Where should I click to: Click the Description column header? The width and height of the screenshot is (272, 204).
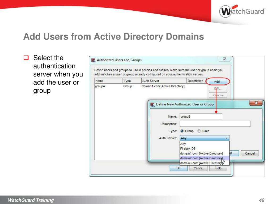coord(197,81)
